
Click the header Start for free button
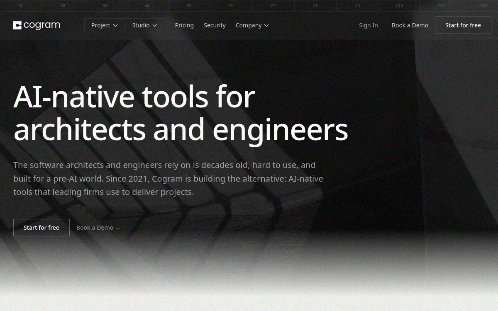(463, 25)
